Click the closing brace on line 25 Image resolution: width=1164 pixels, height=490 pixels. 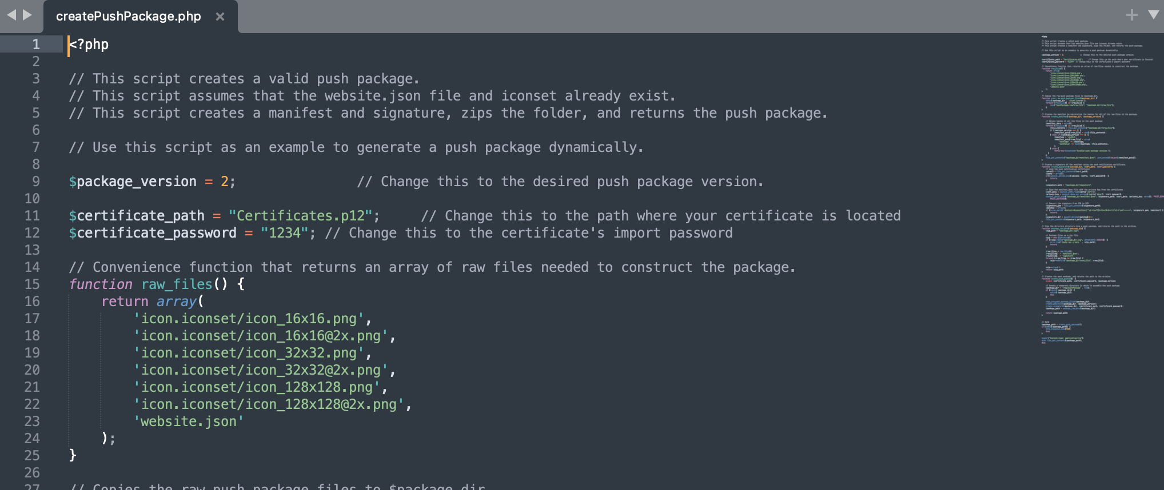click(73, 455)
